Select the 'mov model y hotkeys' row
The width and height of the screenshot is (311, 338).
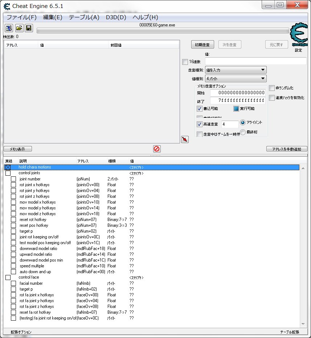click(x=151, y=208)
